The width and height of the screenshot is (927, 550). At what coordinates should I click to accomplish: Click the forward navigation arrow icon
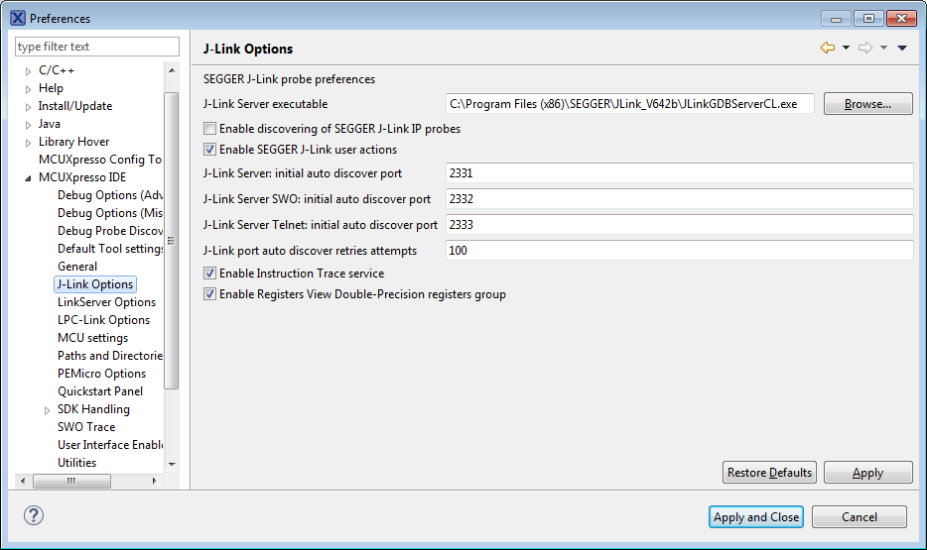point(864,48)
